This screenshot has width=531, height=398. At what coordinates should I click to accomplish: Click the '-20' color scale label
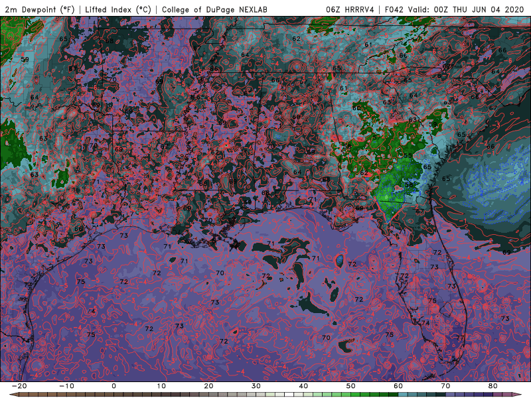point(19,386)
